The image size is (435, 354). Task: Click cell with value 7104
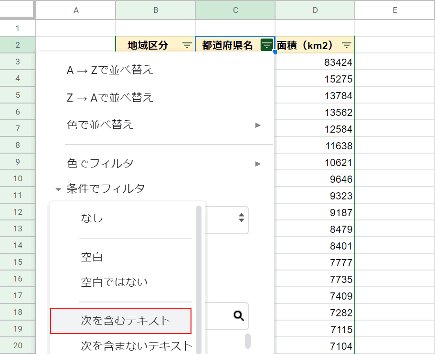coord(315,345)
